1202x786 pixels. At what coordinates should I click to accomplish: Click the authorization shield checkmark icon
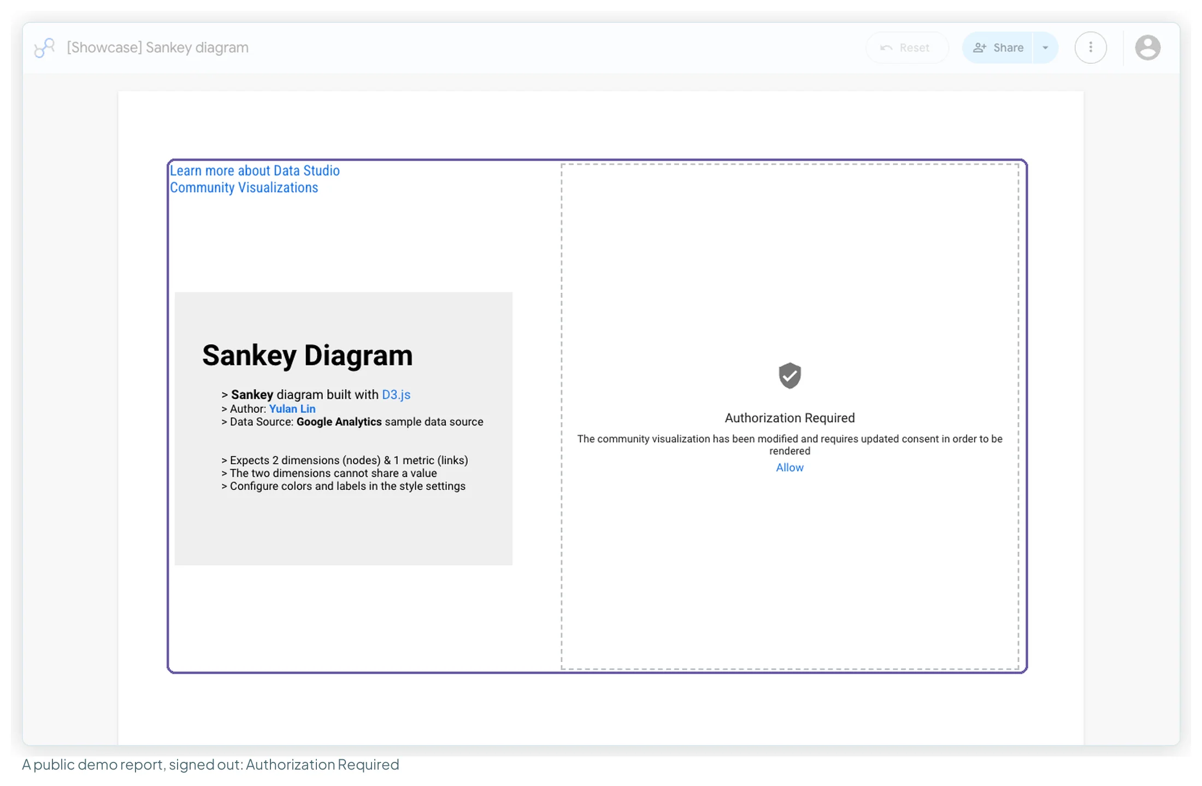(x=789, y=375)
